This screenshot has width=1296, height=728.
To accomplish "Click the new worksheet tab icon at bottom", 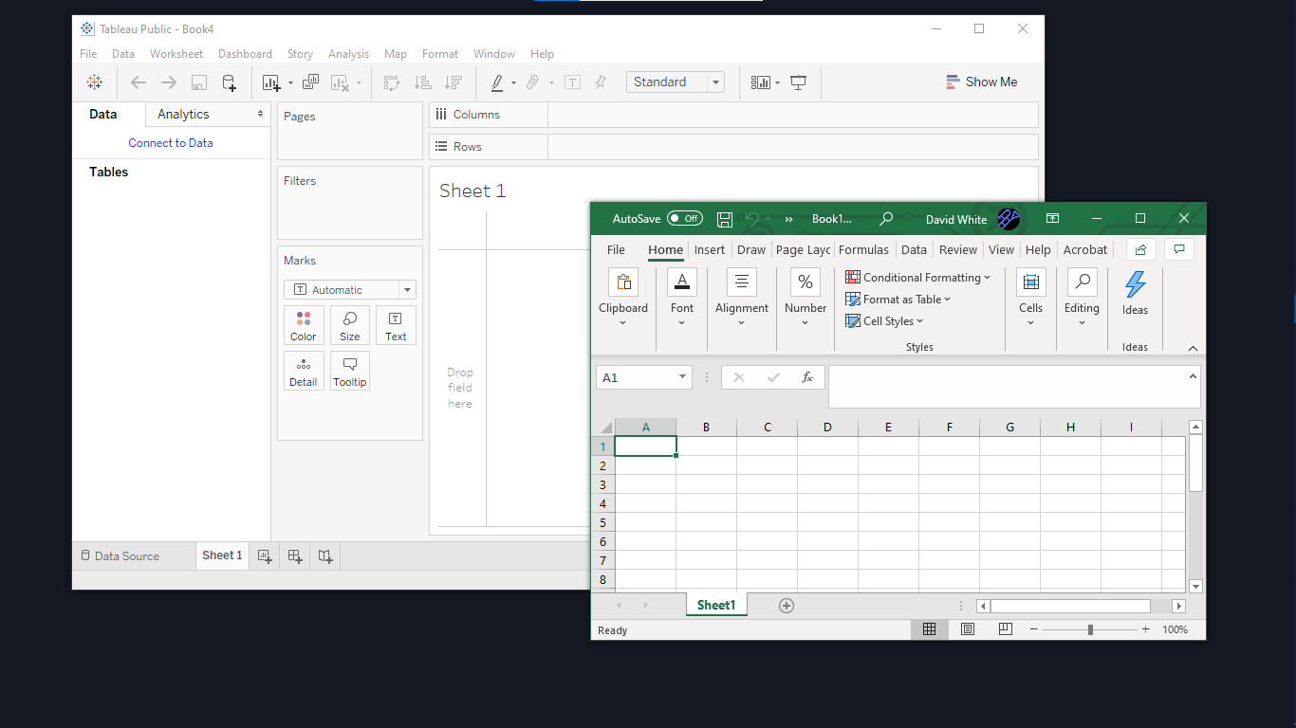I will click(265, 556).
